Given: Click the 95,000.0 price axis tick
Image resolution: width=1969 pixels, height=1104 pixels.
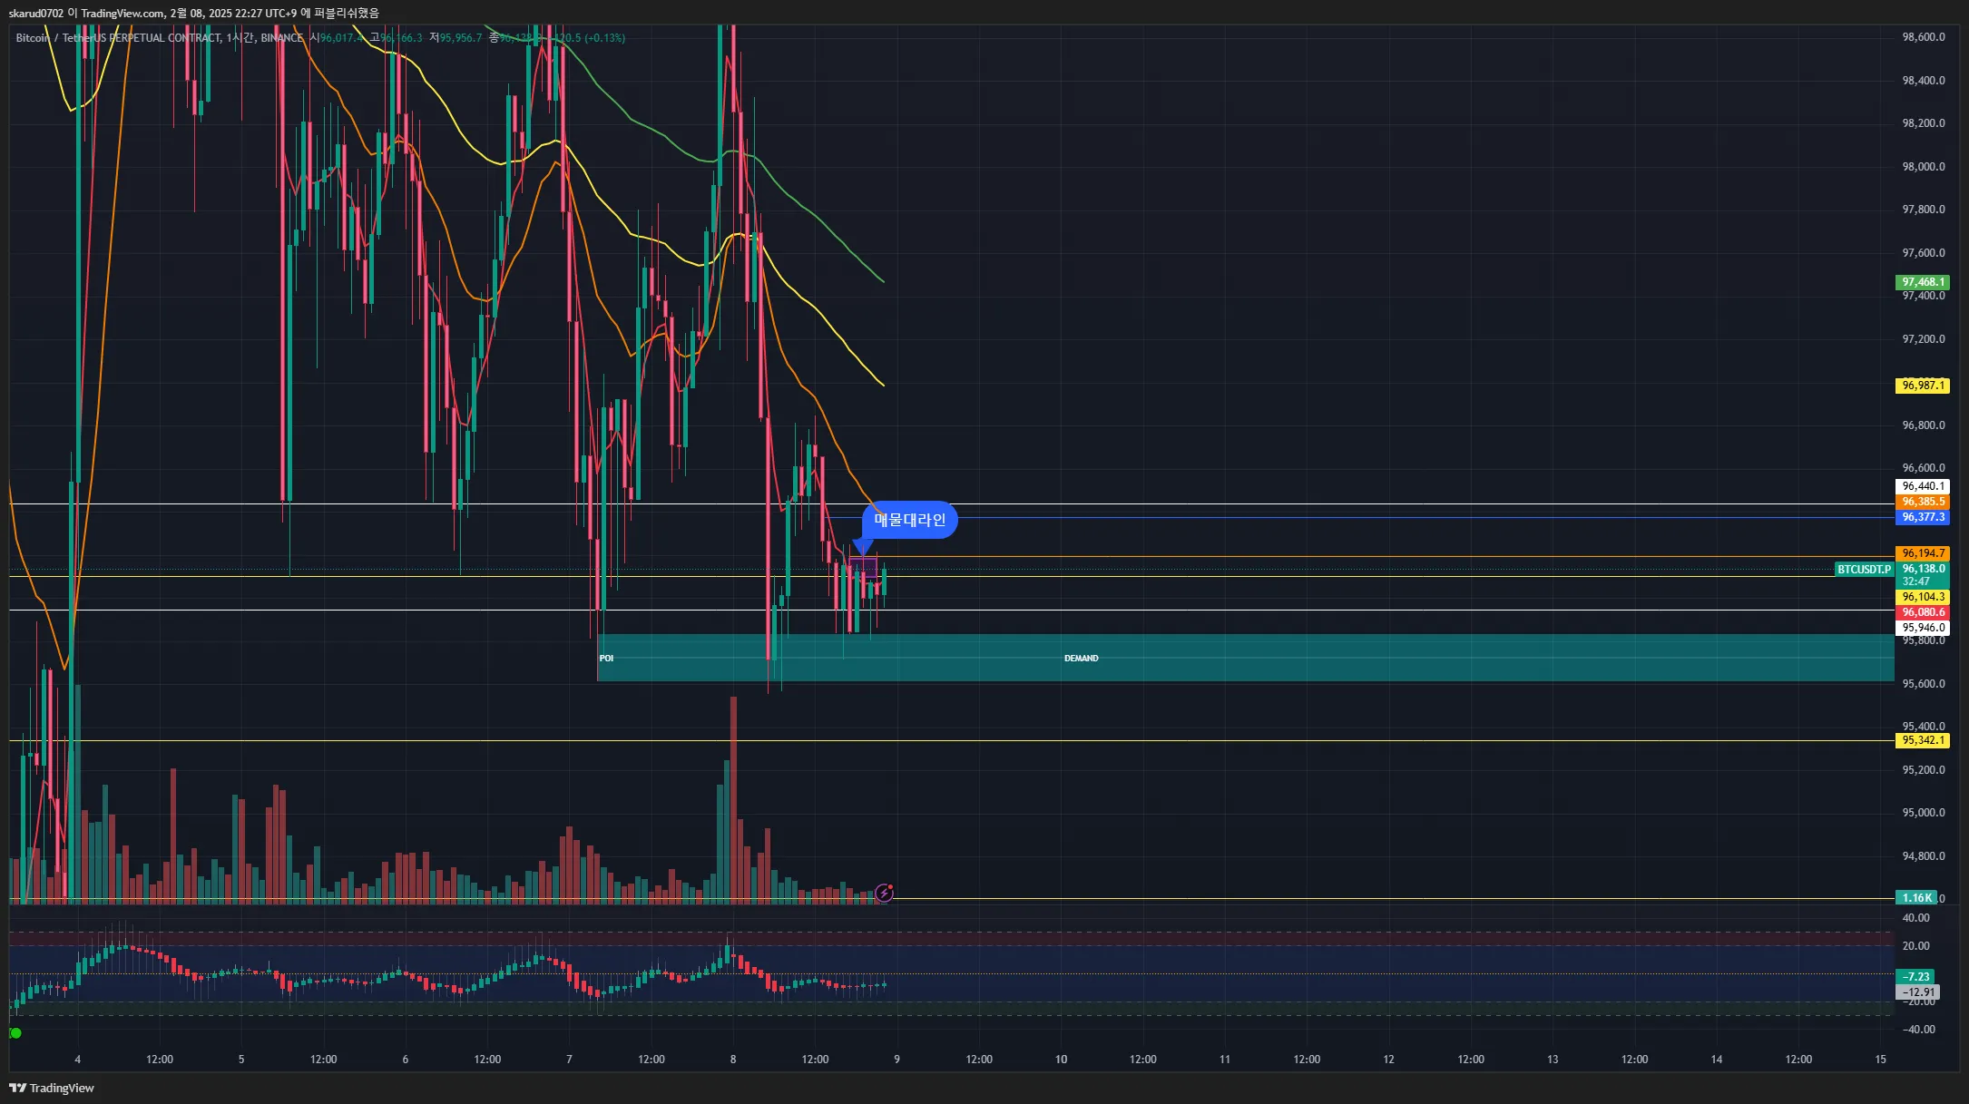Looking at the screenshot, I should (x=1923, y=813).
